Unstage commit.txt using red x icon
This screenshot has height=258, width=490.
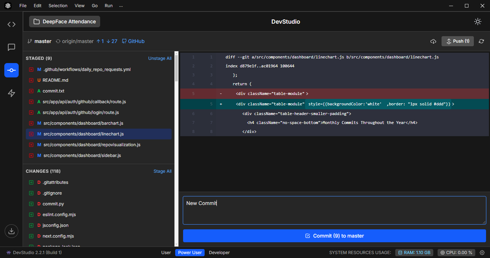pos(31,91)
